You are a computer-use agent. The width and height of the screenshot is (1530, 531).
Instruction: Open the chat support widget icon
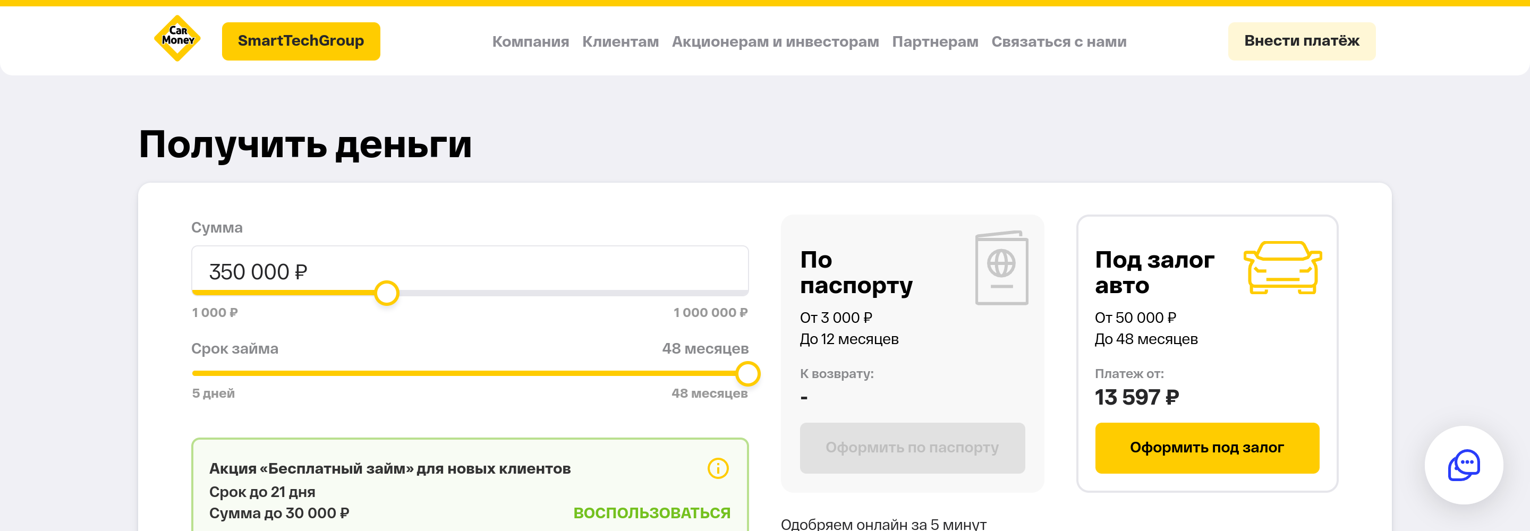tap(1464, 465)
